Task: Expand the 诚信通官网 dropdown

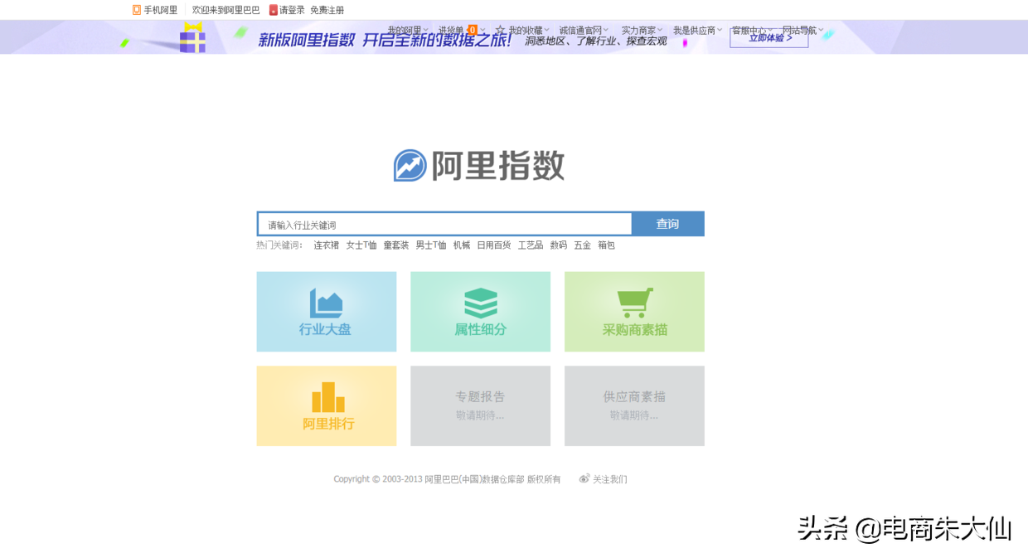Action: coord(584,31)
